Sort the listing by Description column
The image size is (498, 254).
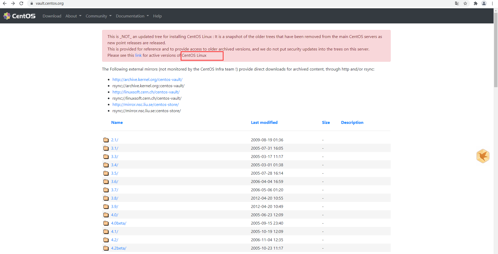click(x=352, y=123)
